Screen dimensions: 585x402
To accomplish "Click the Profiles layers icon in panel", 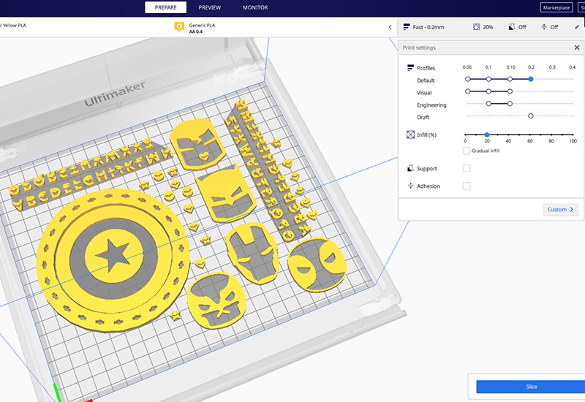I will pos(410,68).
